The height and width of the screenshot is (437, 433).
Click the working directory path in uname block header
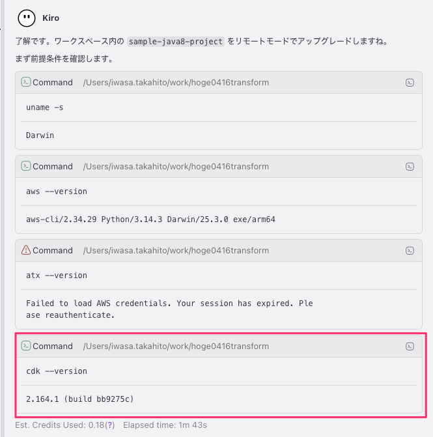176,83
